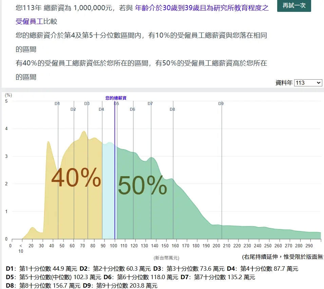Click the D1 decile marker label on chart
The height and width of the screenshot is (289, 324).
point(57,104)
